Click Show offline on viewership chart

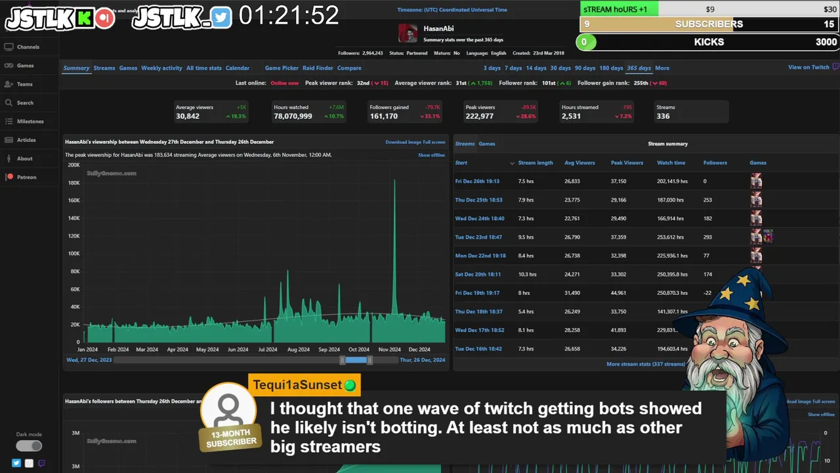431,155
